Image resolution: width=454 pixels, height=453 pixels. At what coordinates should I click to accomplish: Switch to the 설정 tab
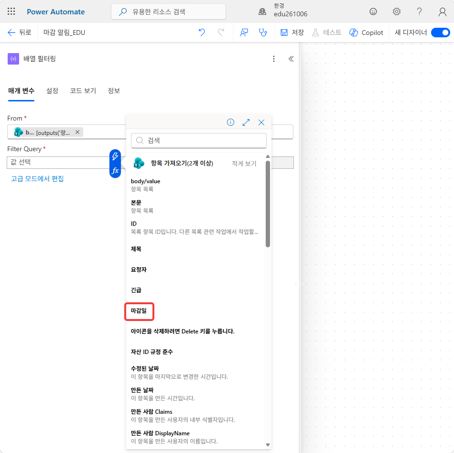click(52, 91)
